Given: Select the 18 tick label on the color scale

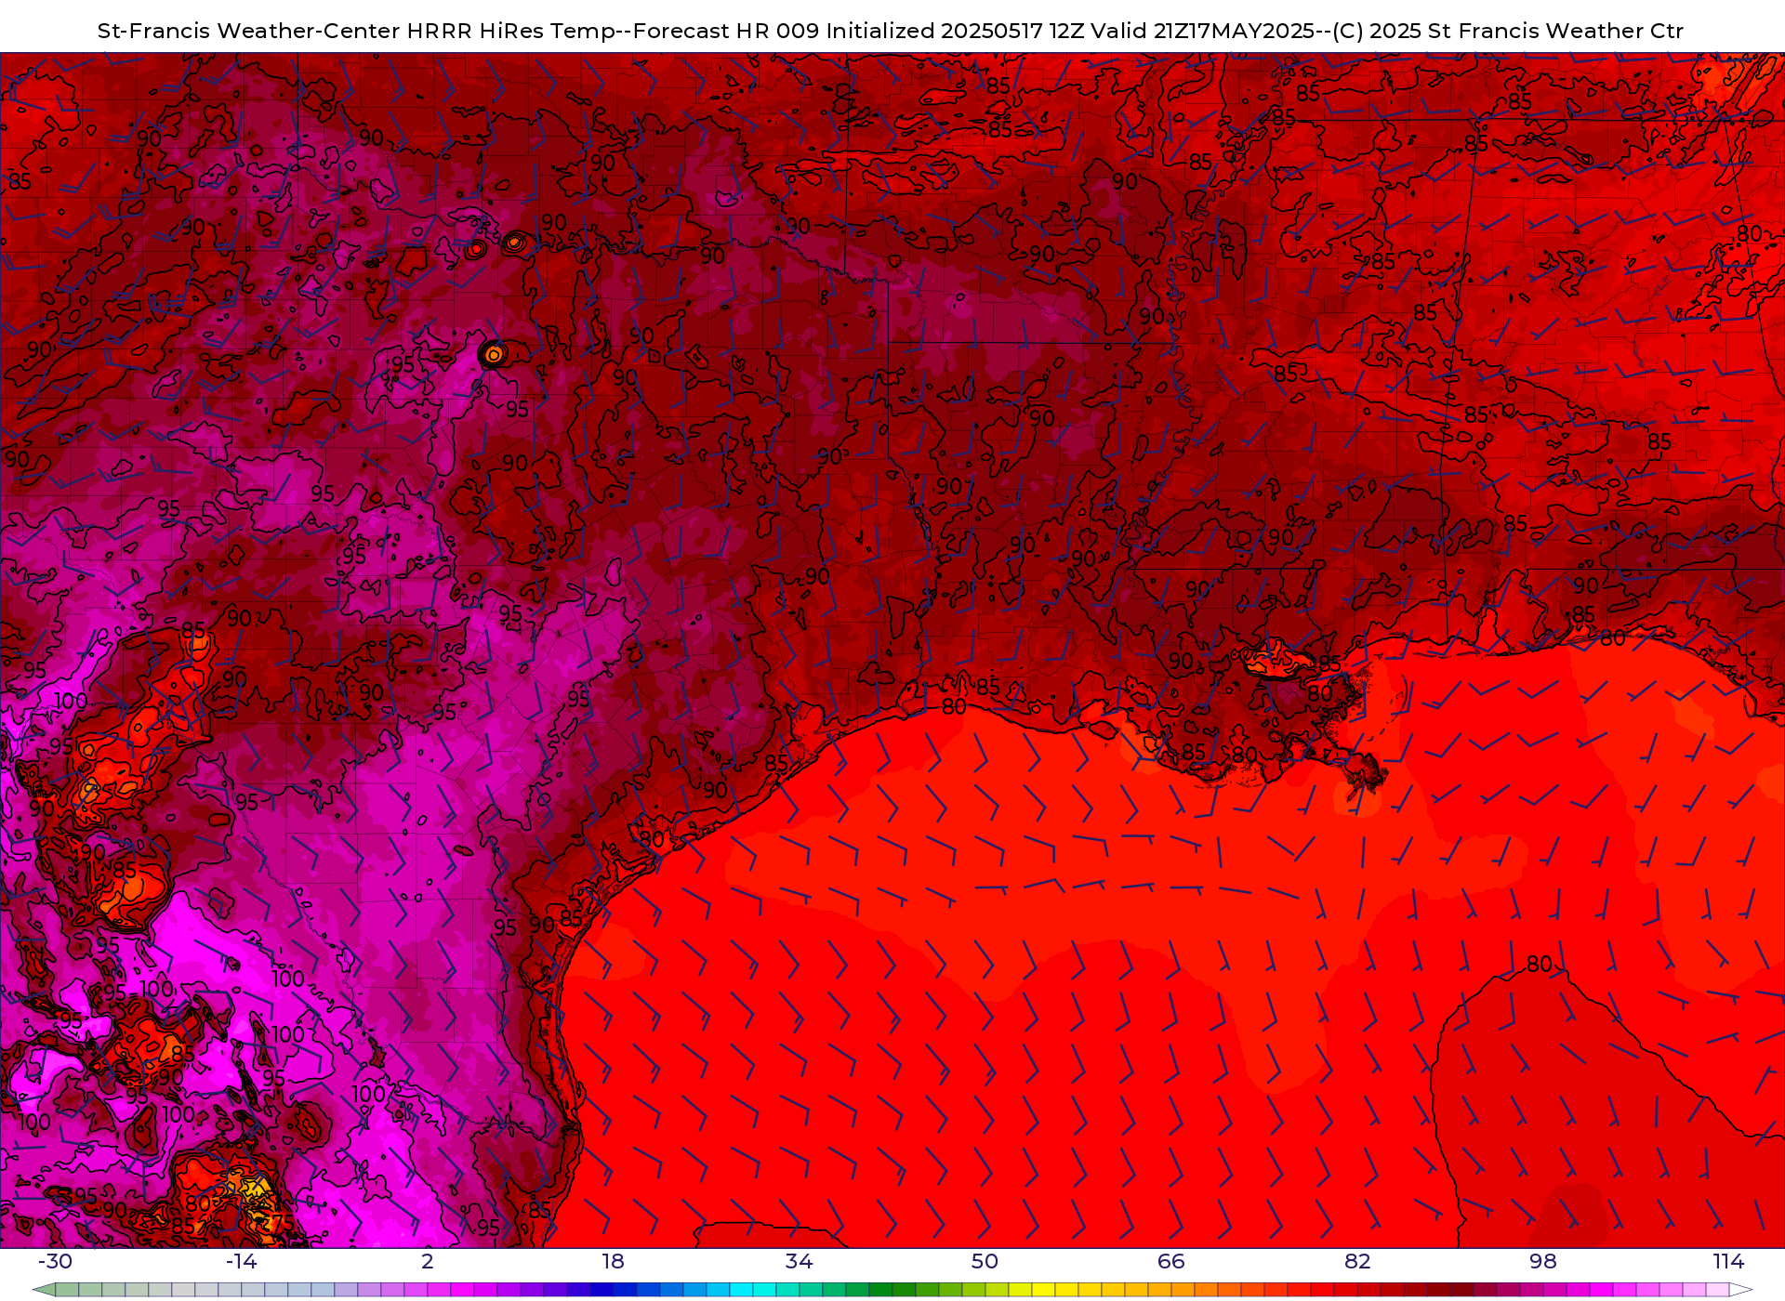Looking at the screenshot, I should click(x=613, y=1261).
